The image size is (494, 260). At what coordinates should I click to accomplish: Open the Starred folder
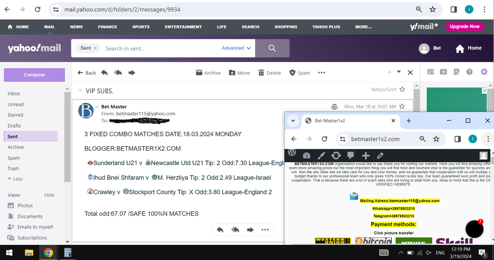(x=15, y=115)
